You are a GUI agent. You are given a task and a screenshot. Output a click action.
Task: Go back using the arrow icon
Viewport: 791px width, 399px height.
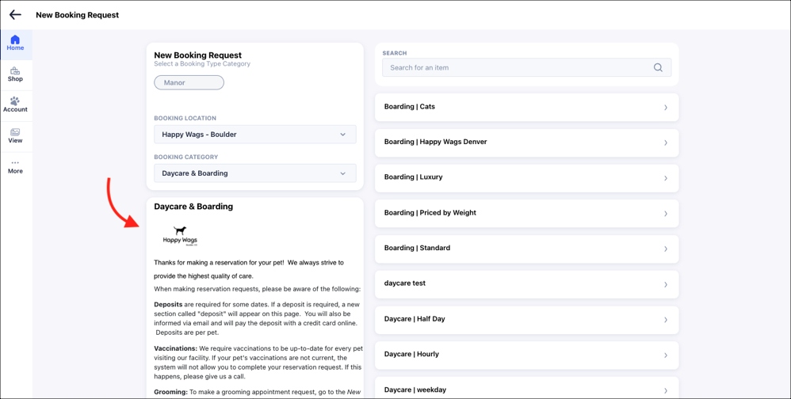pos(15,14)
